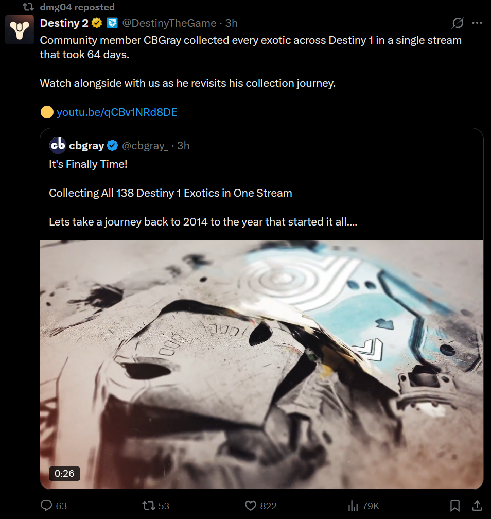Screen dimensions: 491x519
Task: Open the @DestinyTheGame handle
Action: (x=169, y=23)
